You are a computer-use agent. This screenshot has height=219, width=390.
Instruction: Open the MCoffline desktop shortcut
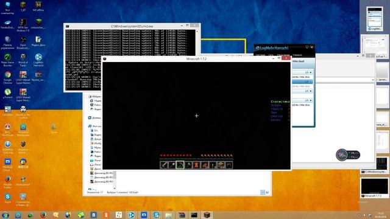38,6
